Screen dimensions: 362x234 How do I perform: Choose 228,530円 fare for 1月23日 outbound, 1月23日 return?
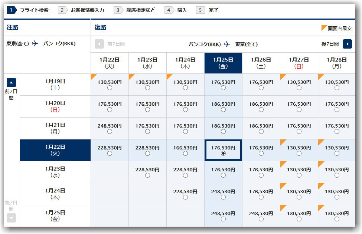coord(147,175)
